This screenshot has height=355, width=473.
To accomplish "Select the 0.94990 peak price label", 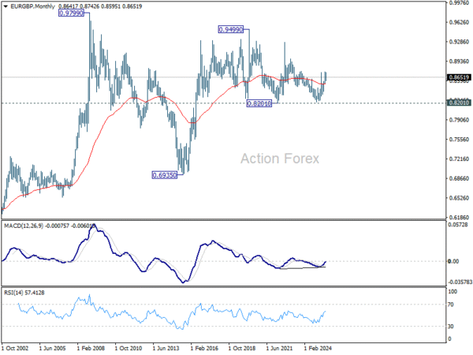I will [231, 30].
